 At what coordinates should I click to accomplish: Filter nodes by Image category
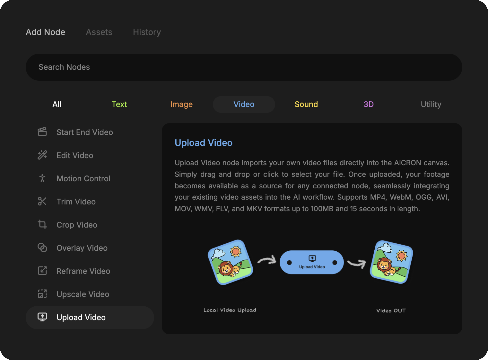point(181,104)
